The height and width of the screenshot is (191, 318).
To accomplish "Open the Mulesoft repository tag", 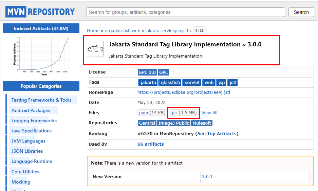I will tap(202, 123).
